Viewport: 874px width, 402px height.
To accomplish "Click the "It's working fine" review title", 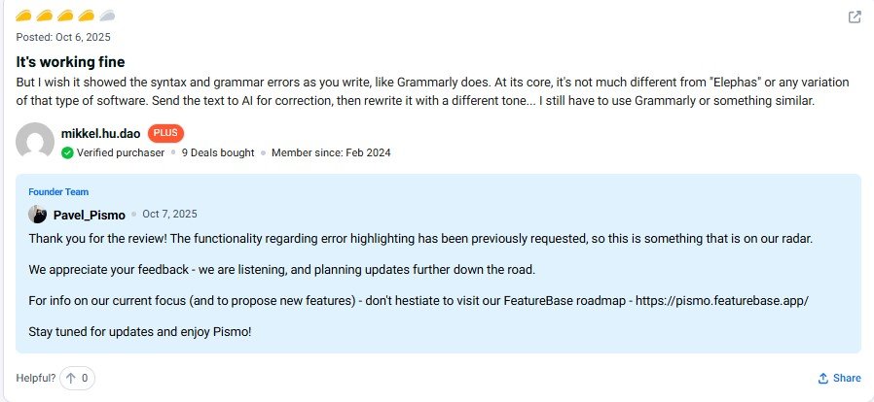I will pos(70,61).
